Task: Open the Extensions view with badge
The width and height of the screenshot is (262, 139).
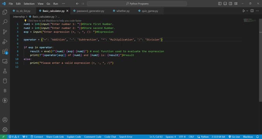Action: pos(5,51)
